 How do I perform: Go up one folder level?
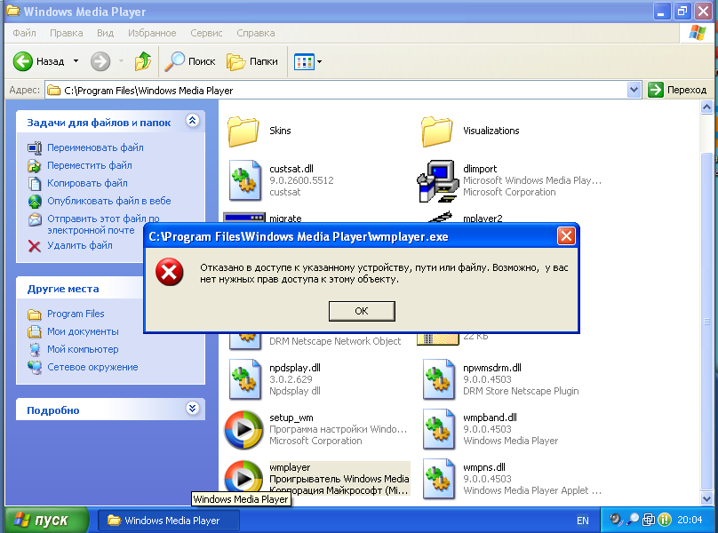coord(143,61)
